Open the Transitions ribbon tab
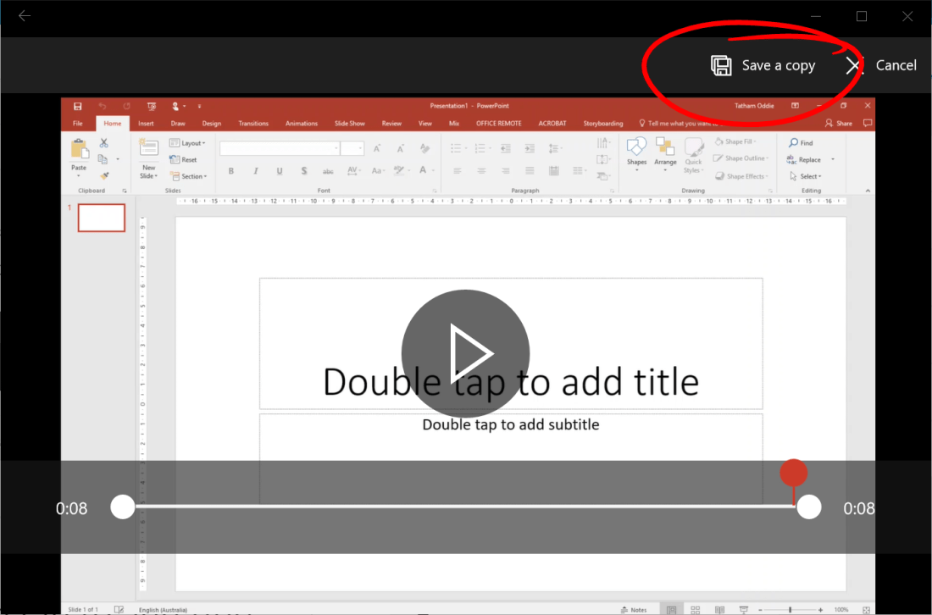The width and height of the screenshot is (932, 615). click(253, 124)
